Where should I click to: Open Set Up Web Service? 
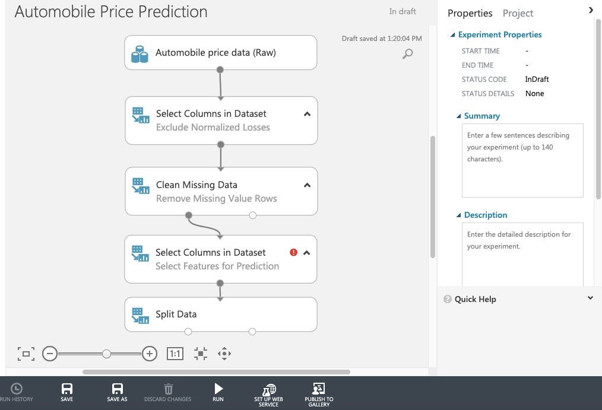[x=268, y=390]
